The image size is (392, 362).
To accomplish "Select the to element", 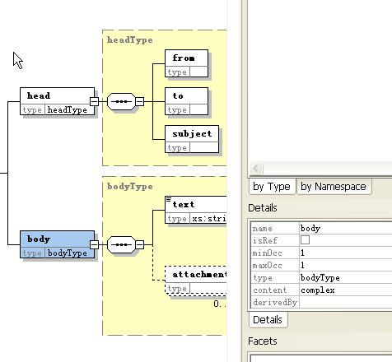I will click(186, 101).
